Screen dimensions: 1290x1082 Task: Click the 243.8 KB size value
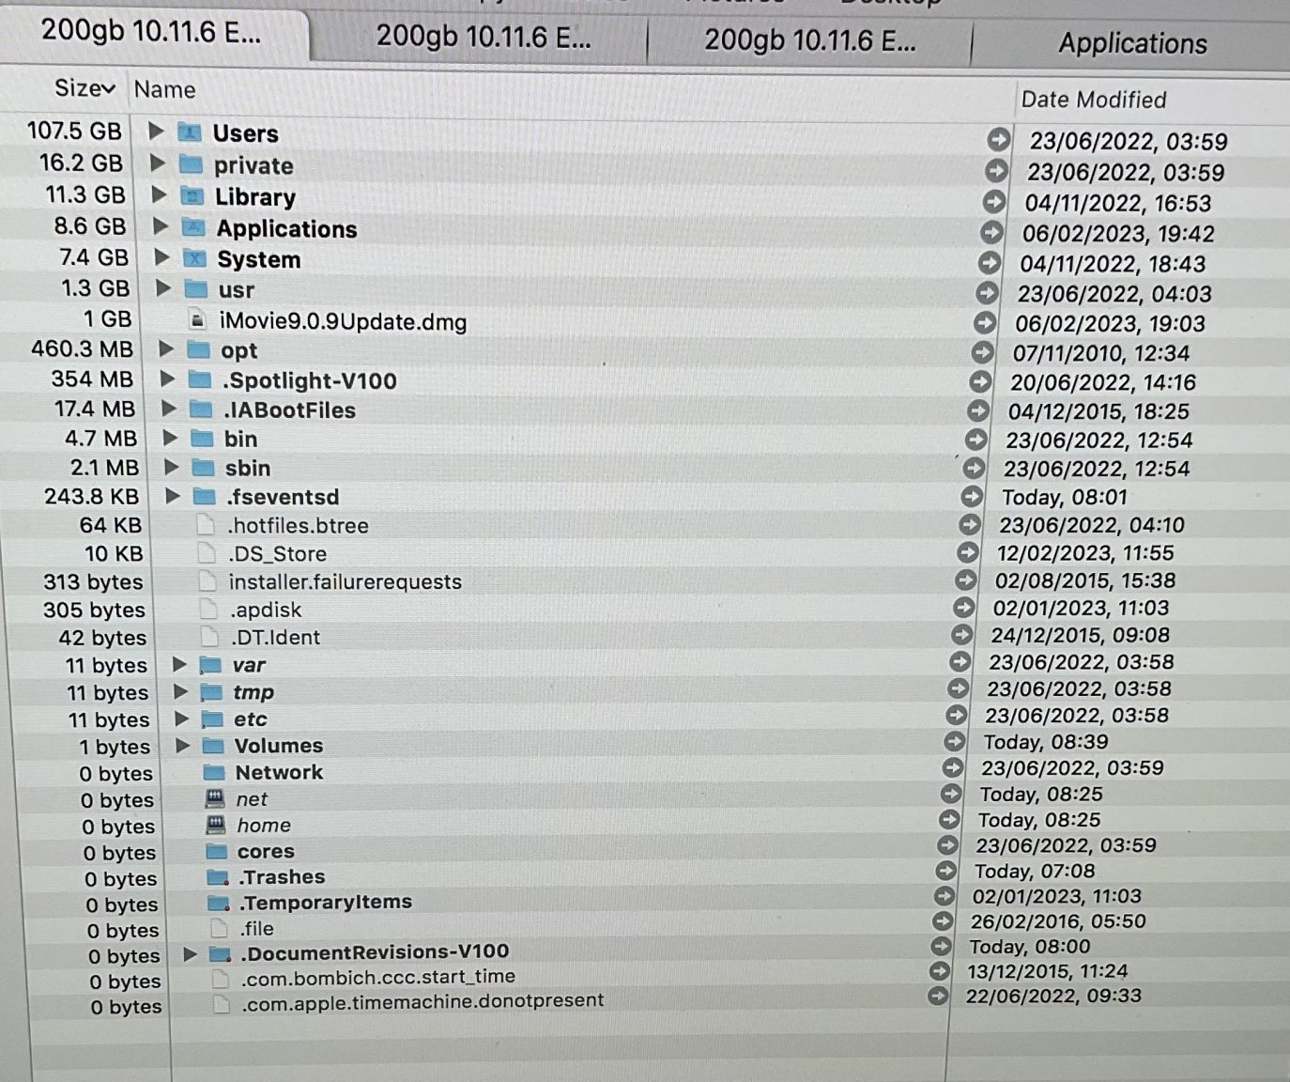[x=91, y=496]
